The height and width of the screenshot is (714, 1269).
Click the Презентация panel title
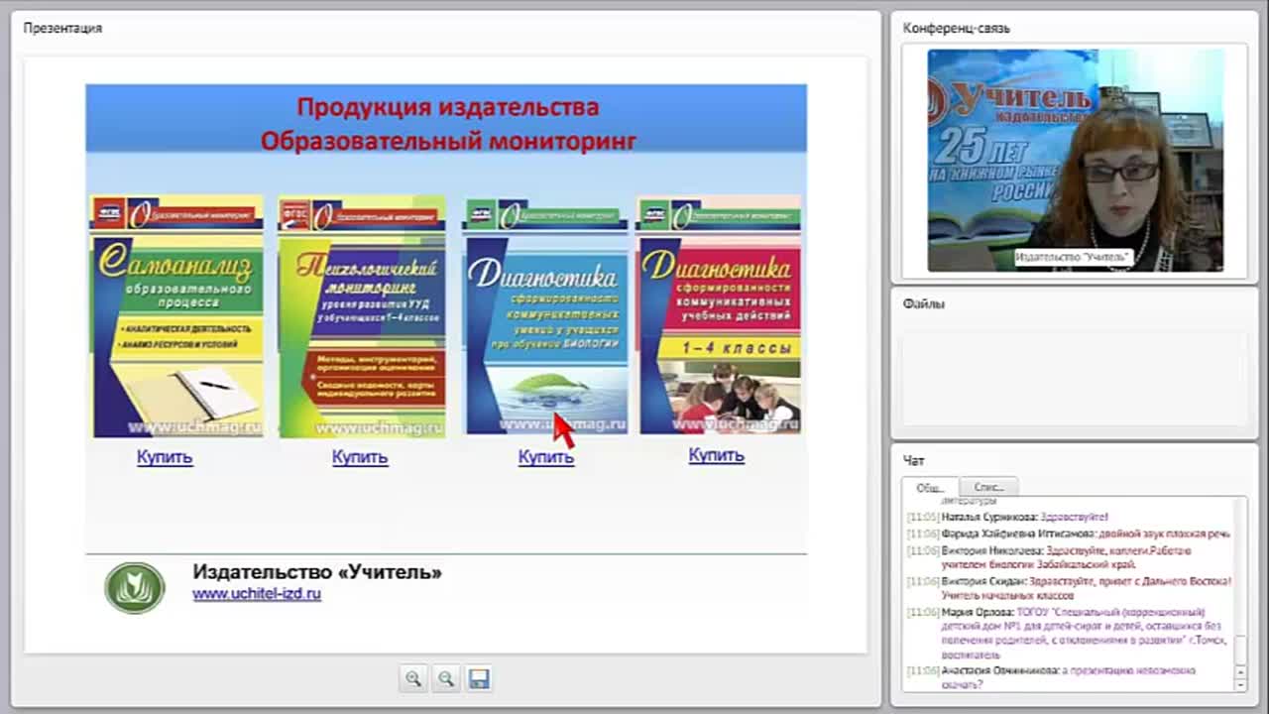(62, 28)
